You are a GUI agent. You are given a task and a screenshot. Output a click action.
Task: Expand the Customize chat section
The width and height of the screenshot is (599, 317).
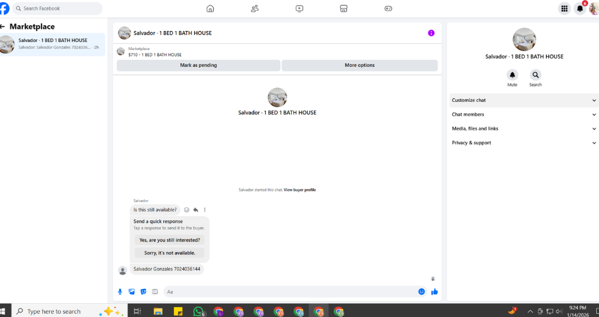point(523,100)
